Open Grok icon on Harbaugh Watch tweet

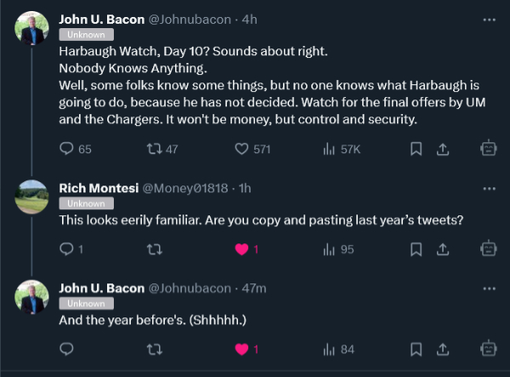(488, 149)
